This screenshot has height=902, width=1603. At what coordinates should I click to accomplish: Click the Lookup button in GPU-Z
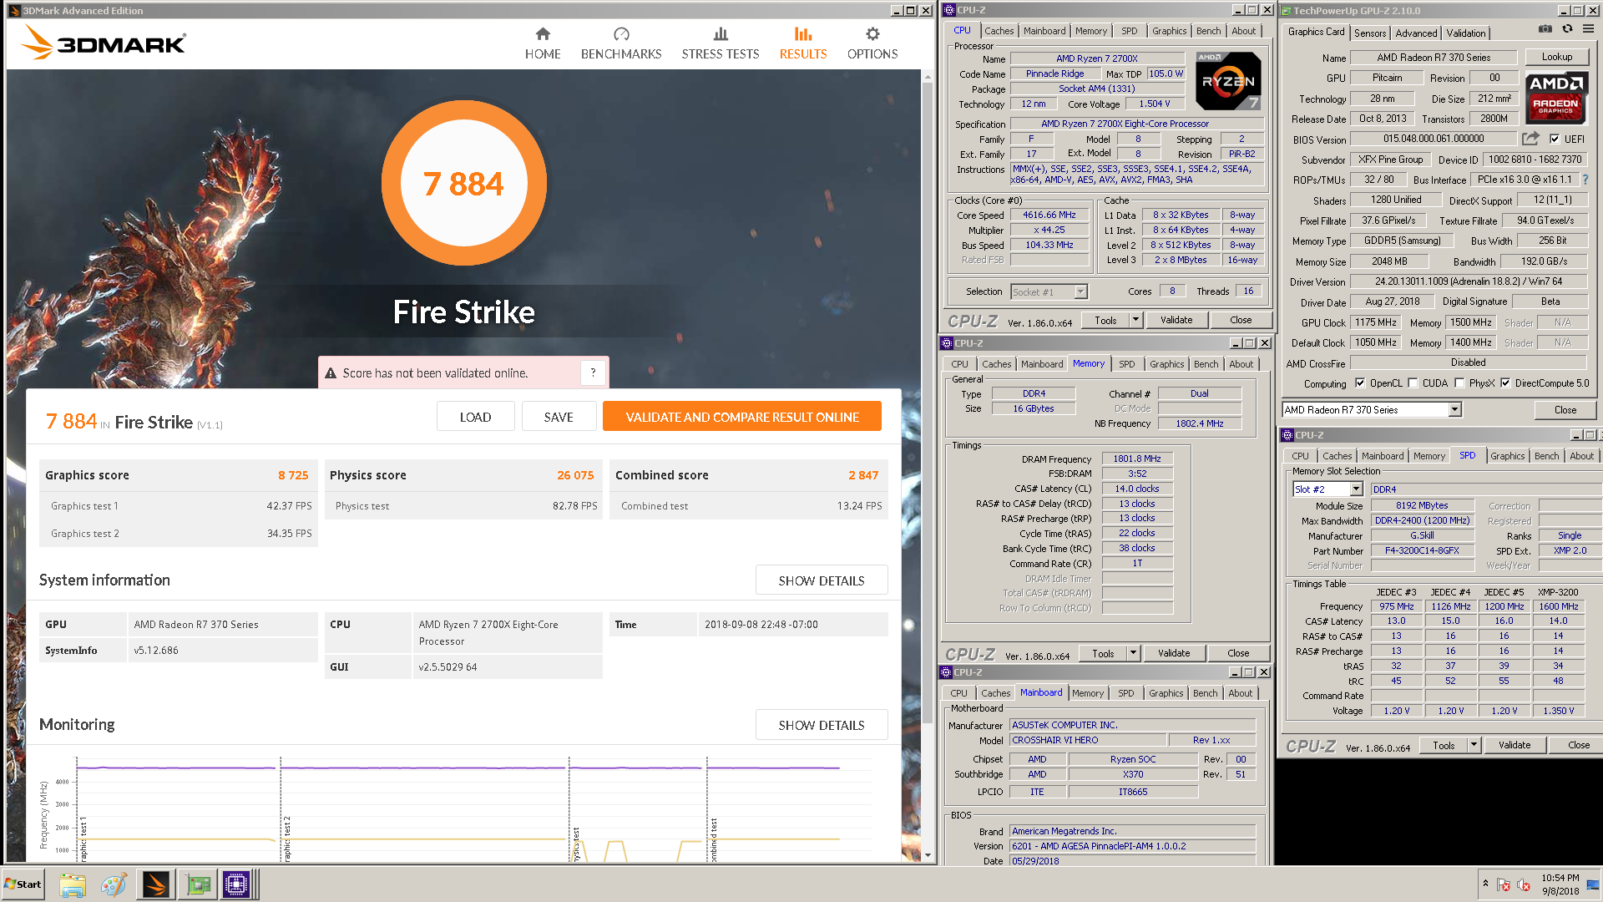[1556, 57]
